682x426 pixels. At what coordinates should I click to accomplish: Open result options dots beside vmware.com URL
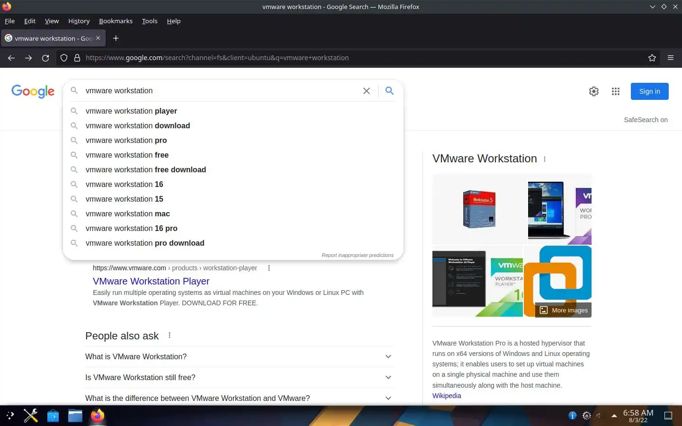tap(269, 268)
